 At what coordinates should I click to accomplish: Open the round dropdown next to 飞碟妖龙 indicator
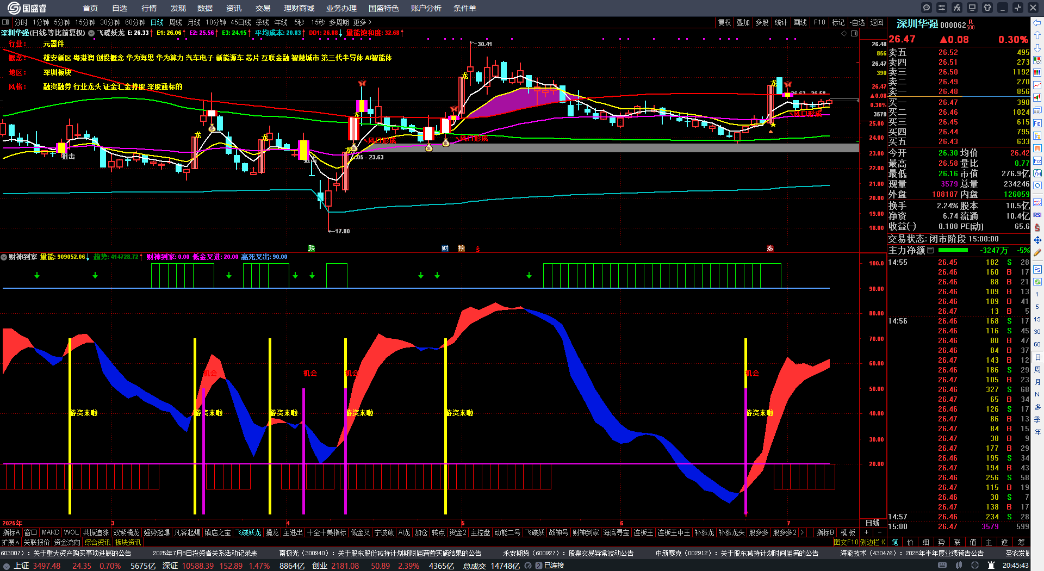click(91, 33)
